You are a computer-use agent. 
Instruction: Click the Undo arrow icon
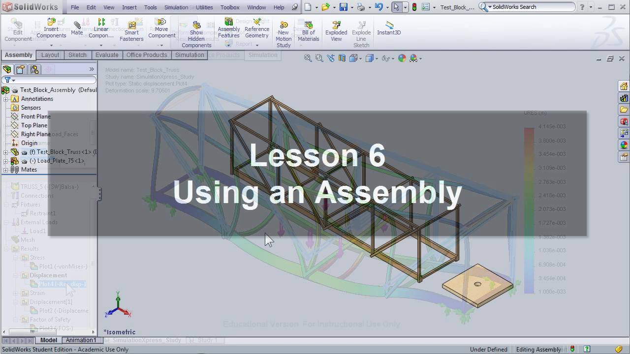[x=378, y=7]
